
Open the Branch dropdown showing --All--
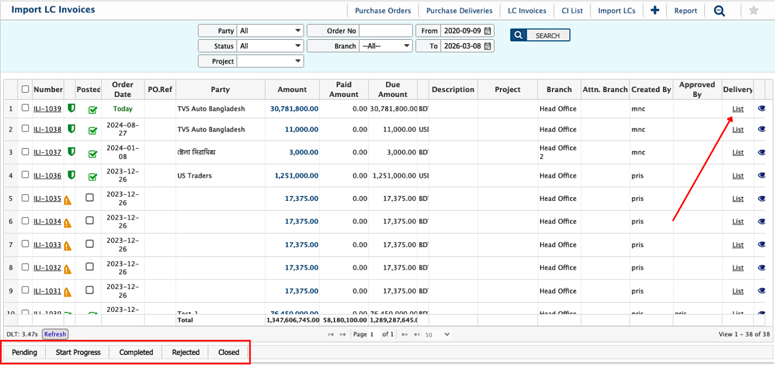click(386, 46)
